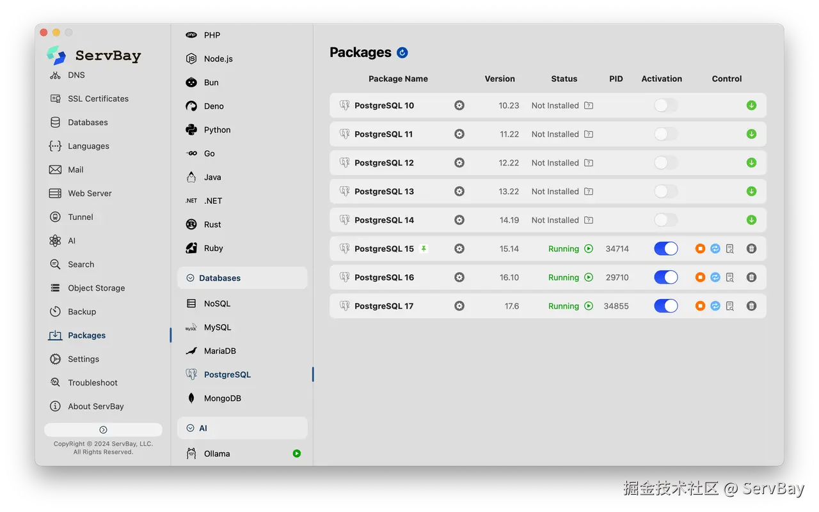
Task: Click the Package Name column header
Action: 398,79
